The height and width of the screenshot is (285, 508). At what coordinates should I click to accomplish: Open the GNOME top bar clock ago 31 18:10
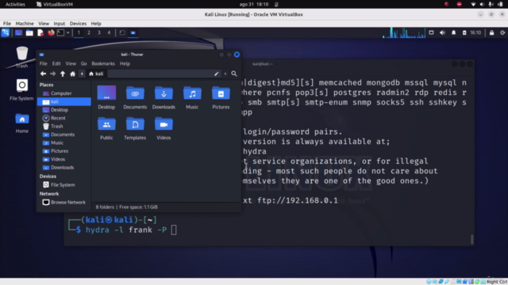pos(254,4)
